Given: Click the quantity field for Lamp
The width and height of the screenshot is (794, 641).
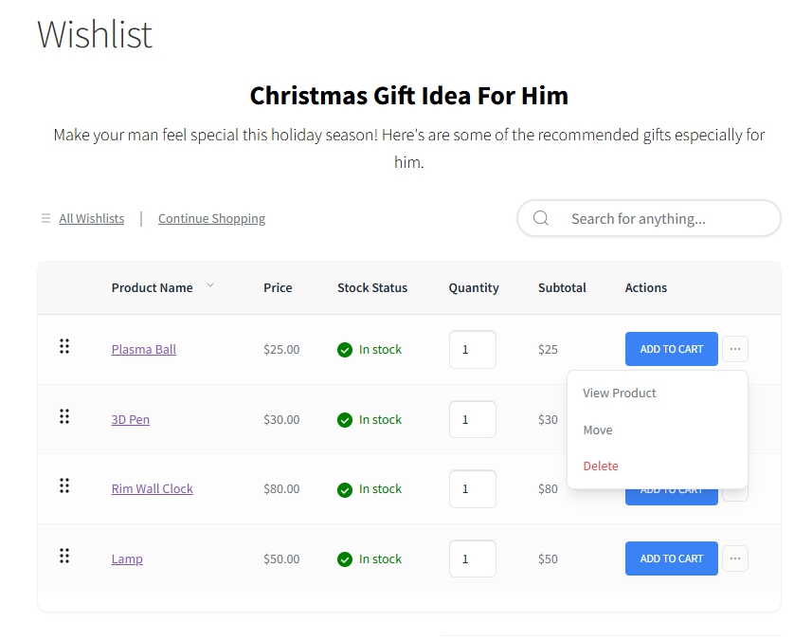Looking at the screenshot, I should tap(472, 559).
